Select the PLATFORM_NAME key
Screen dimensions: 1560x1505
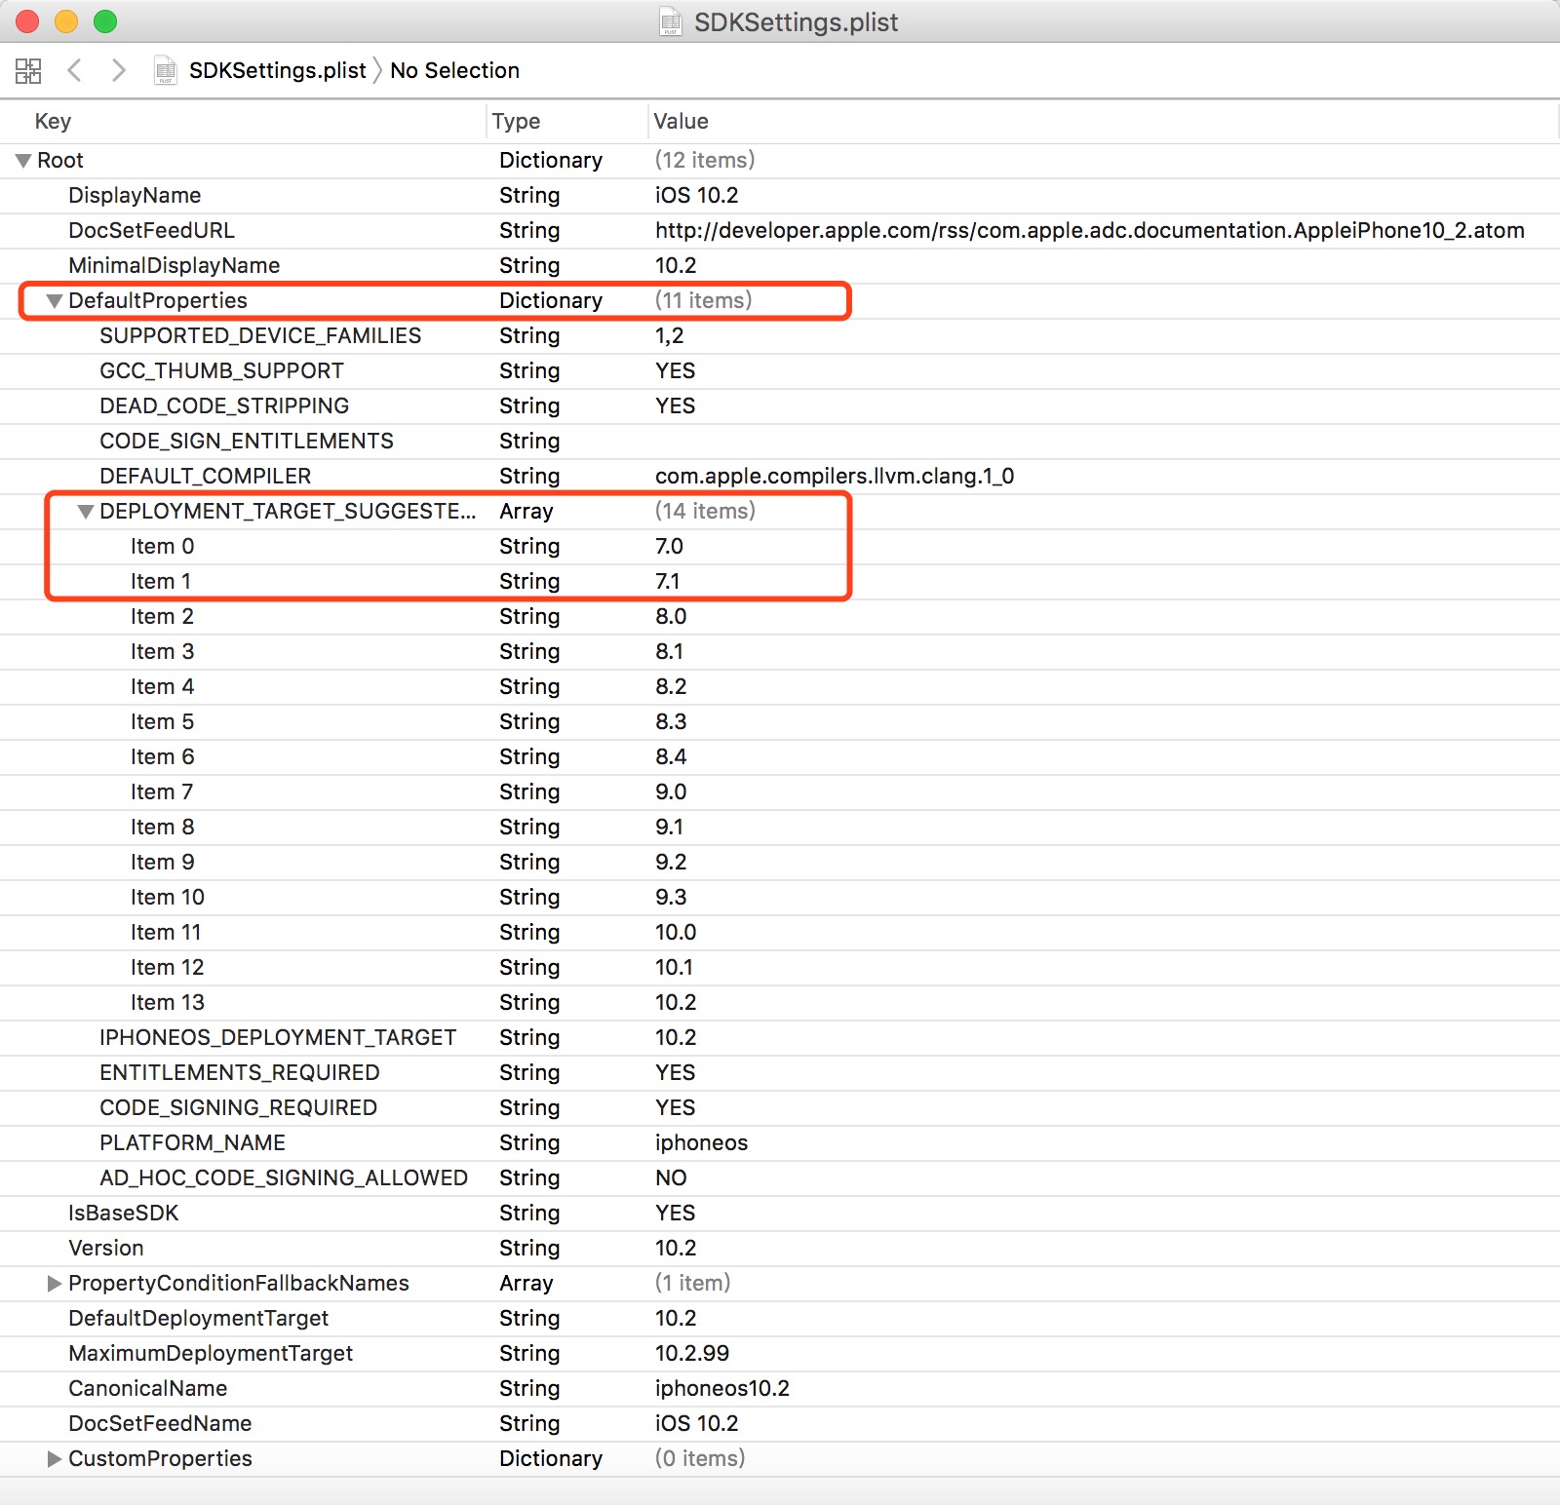(x=192, y=1142)
